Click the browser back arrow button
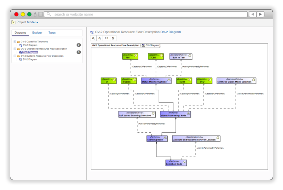The image size is (283, 190). [253, 15]
